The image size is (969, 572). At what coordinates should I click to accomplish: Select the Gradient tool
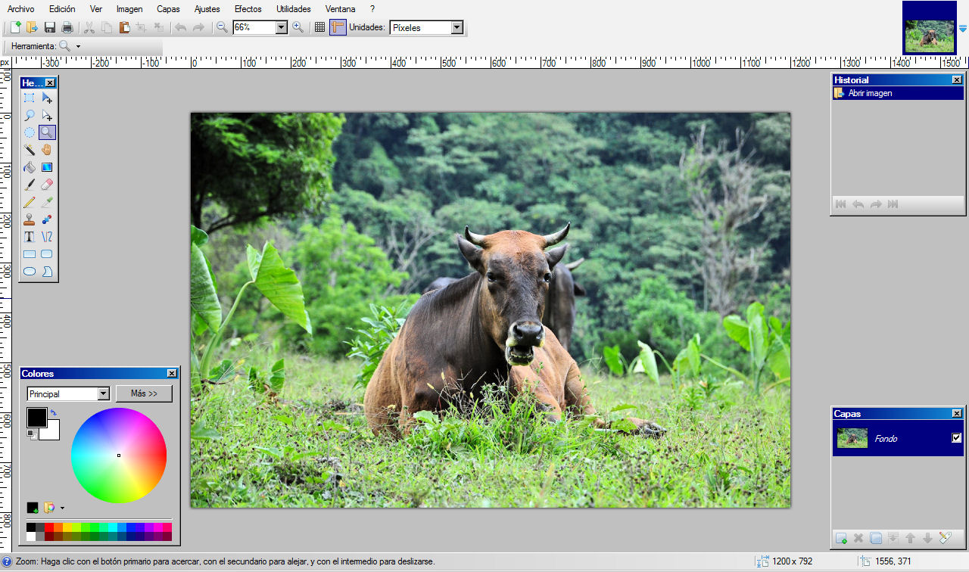(x=48, y=166)
